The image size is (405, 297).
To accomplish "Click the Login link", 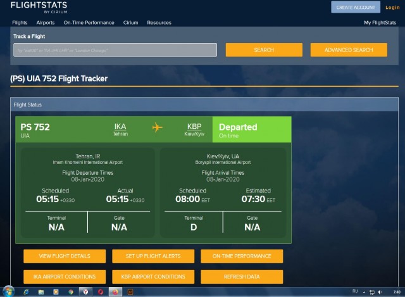I will [392, 8].
